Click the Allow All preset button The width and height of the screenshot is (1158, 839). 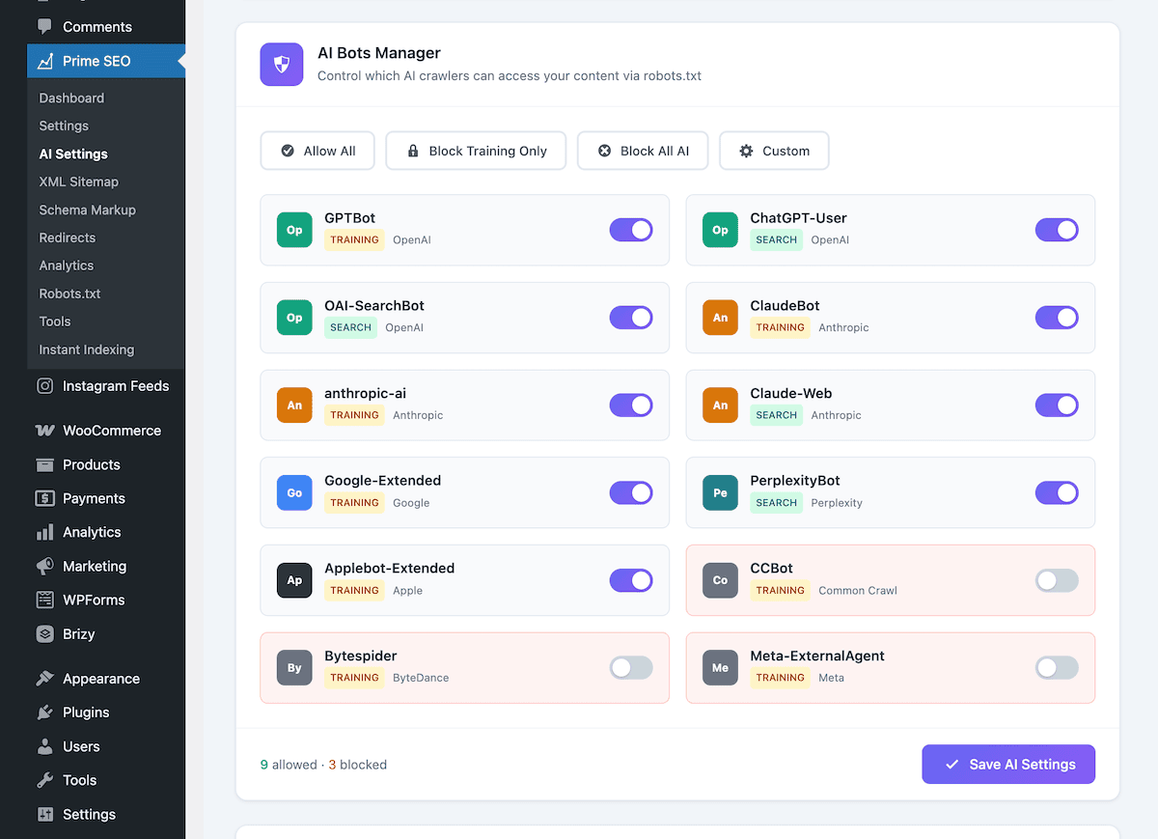point(317,151)
